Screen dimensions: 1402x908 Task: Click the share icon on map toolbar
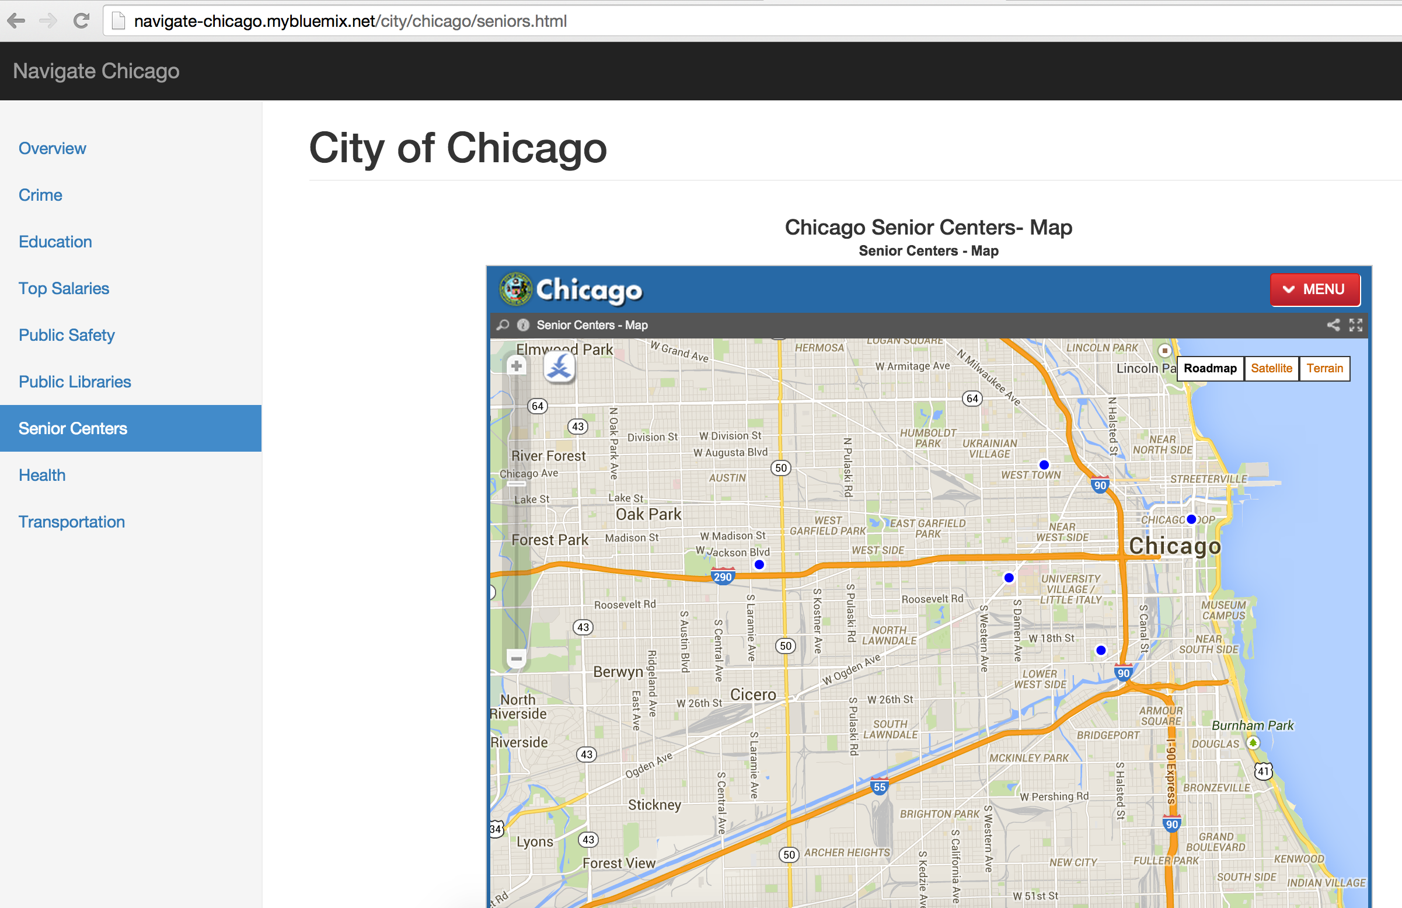click(x=1333, y=325)
